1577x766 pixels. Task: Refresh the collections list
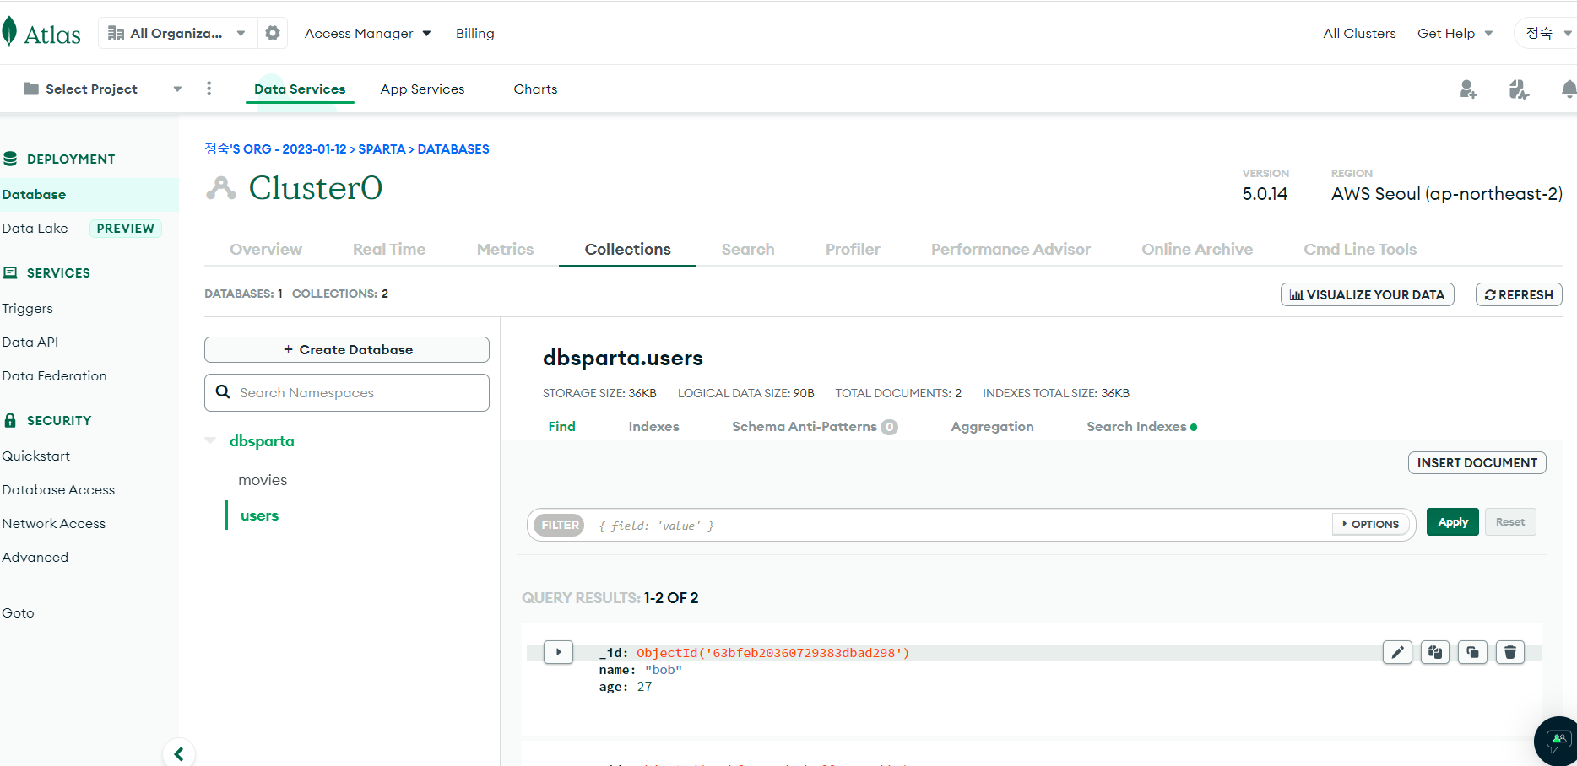1519,294
